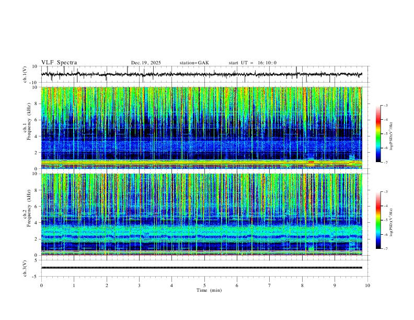Click the ch.1 color bar log(PSD) label
The image size is (414, 320).
[x=392, y=136]
